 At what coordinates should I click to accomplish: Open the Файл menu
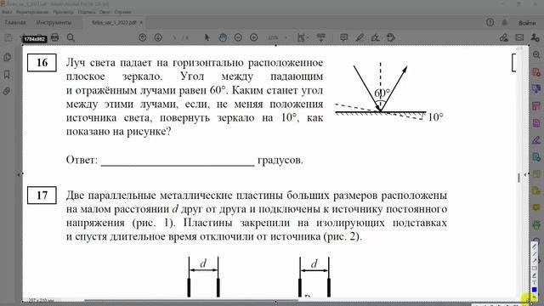click(7, 12)
